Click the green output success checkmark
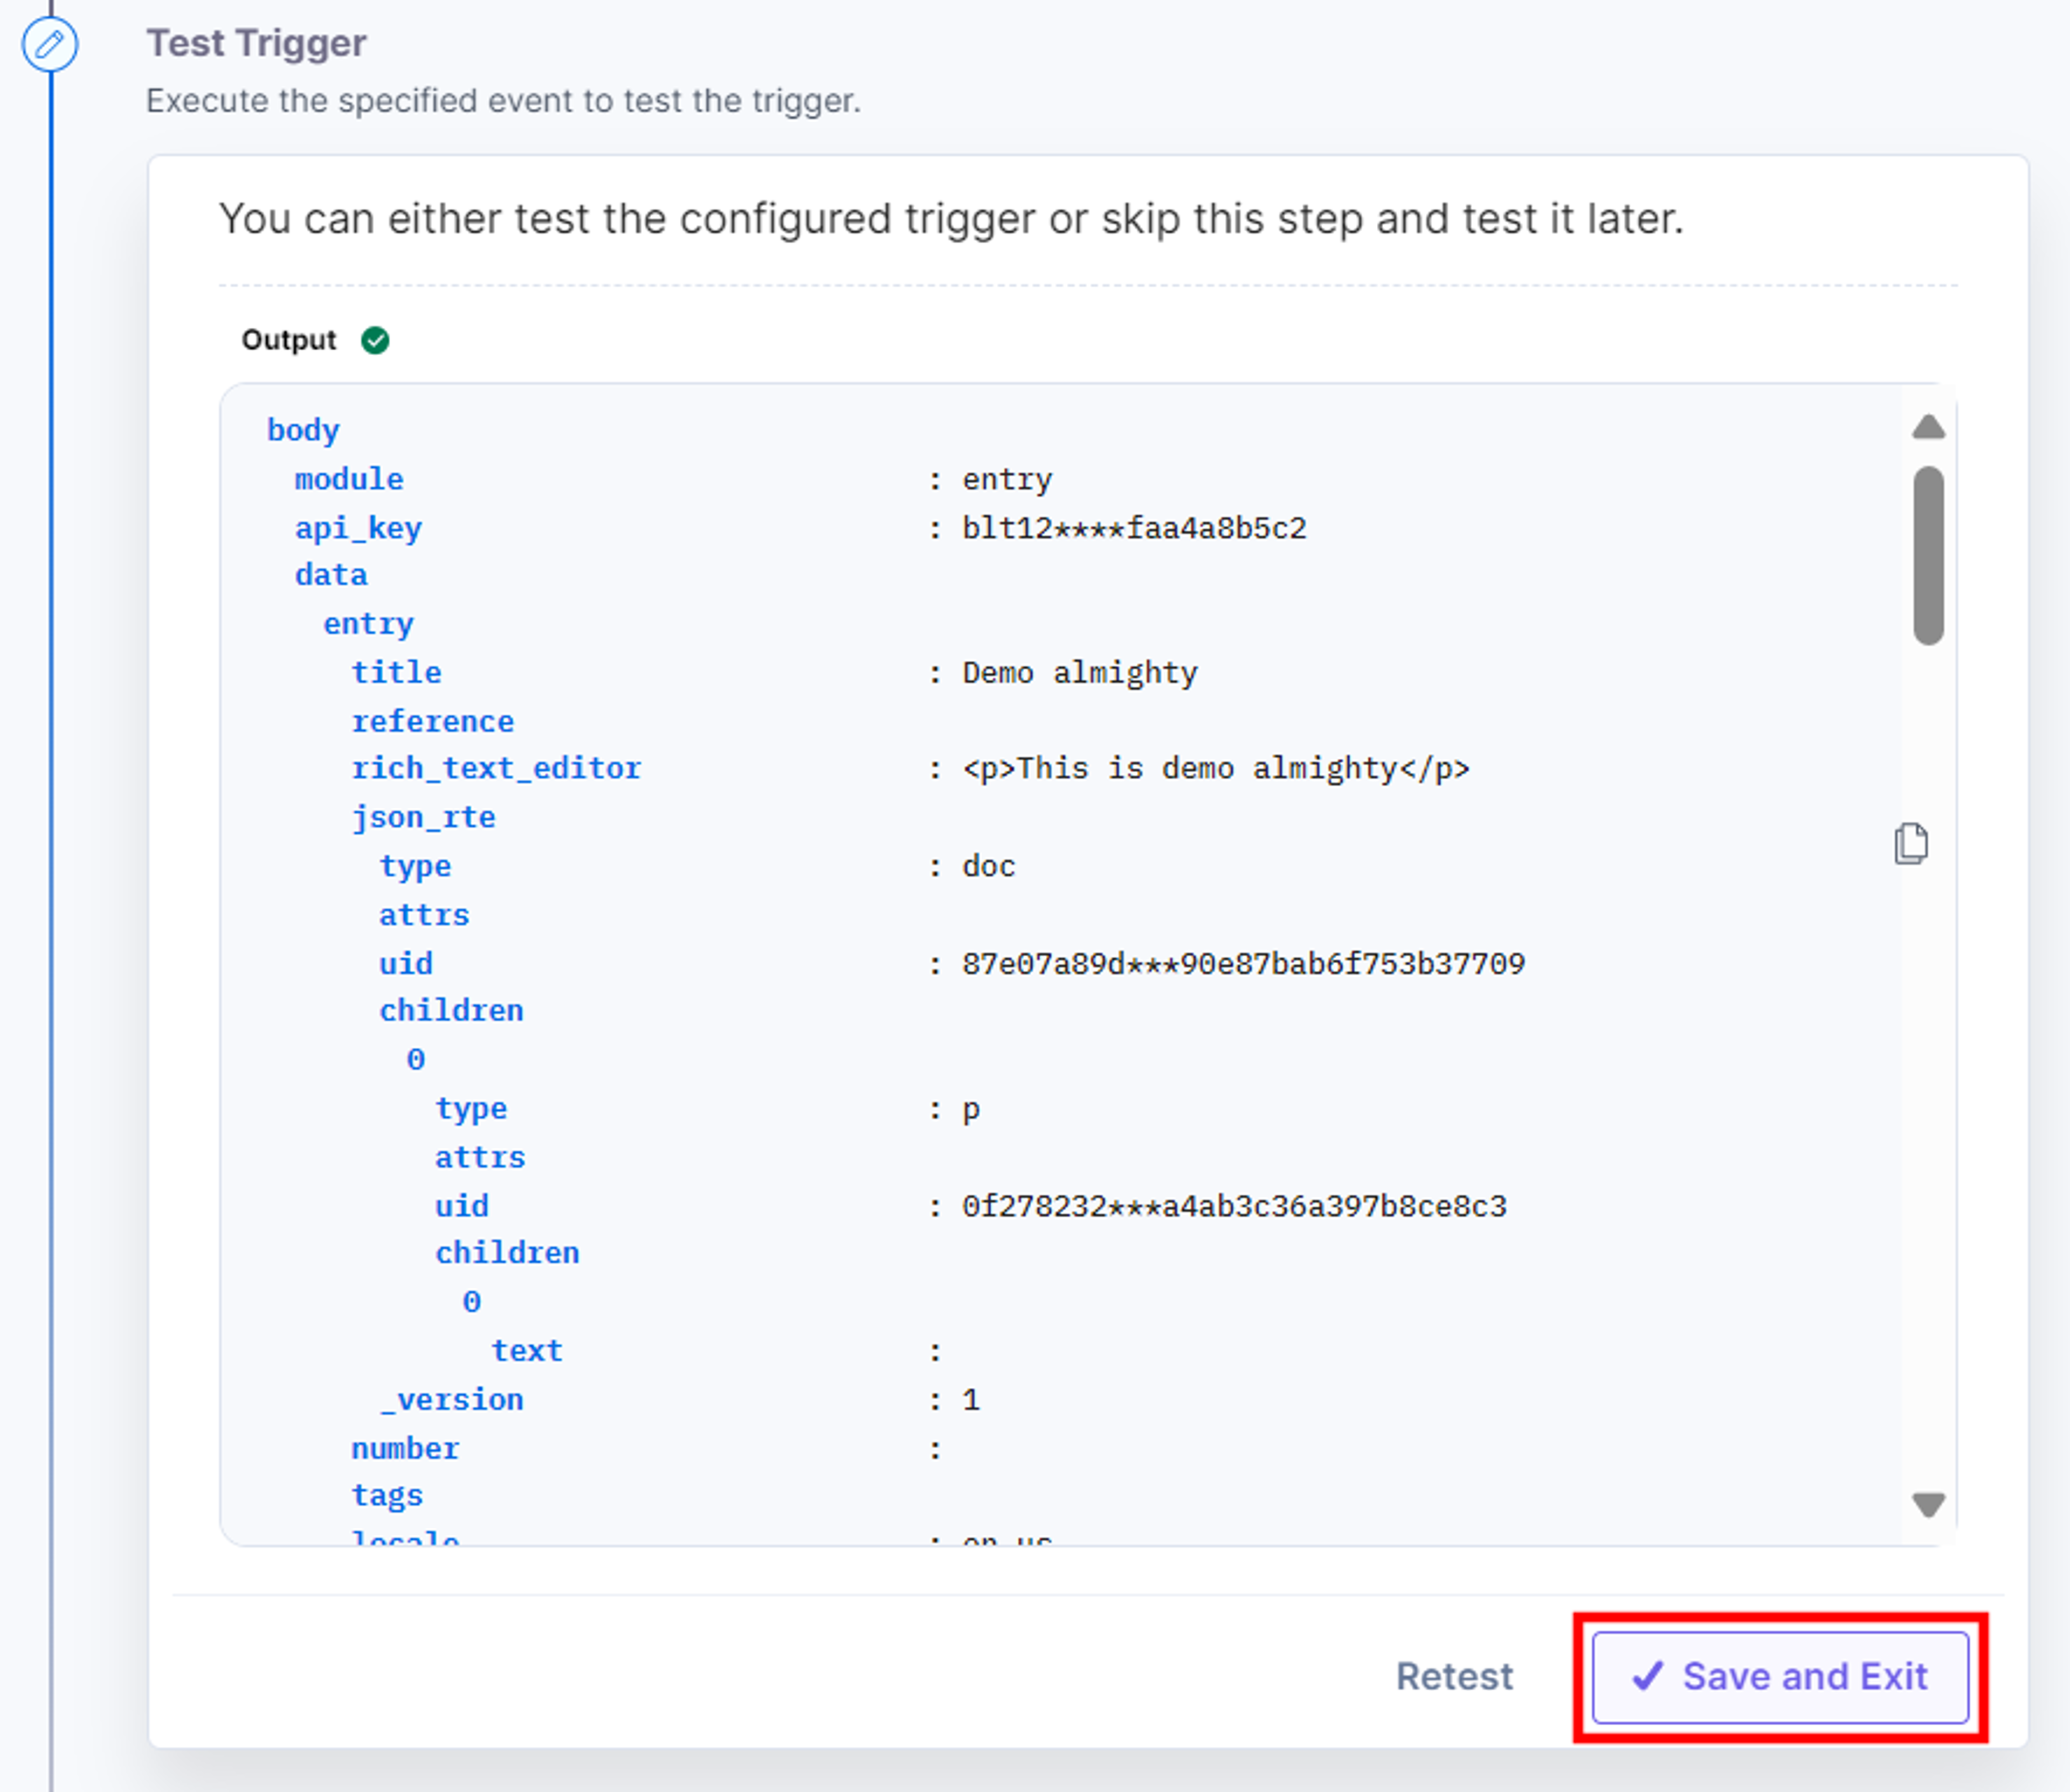This screenshot has height=1792, width=2070. point(375,340)
